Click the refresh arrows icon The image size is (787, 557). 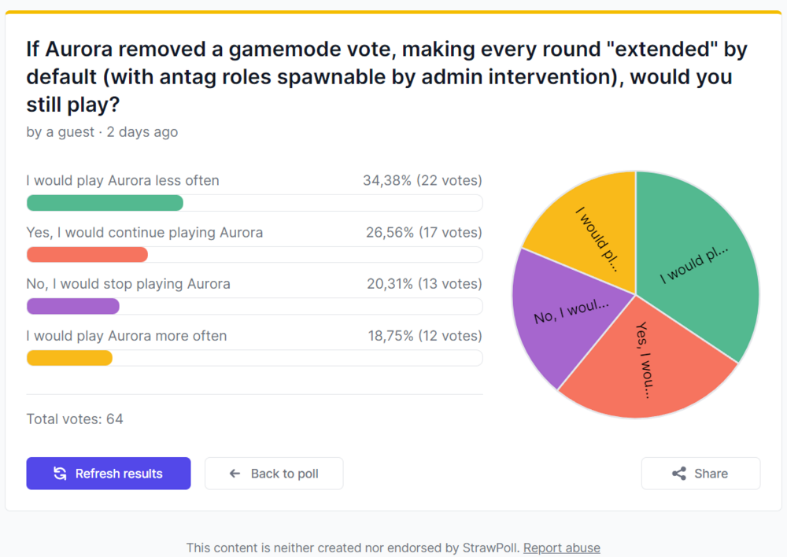(x=60, y=474)
